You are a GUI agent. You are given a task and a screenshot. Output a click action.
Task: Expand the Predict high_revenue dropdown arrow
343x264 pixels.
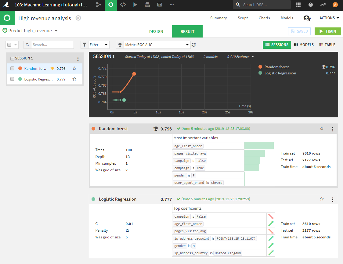pos(56,31)
